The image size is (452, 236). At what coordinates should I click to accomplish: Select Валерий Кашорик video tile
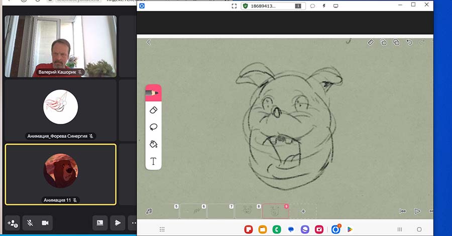pos(61,46)
